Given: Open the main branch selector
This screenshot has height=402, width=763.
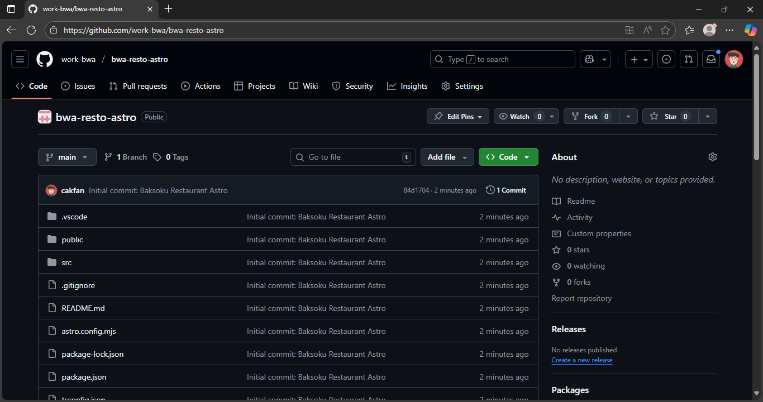Looking at the screenshot, I should (66, 157).
